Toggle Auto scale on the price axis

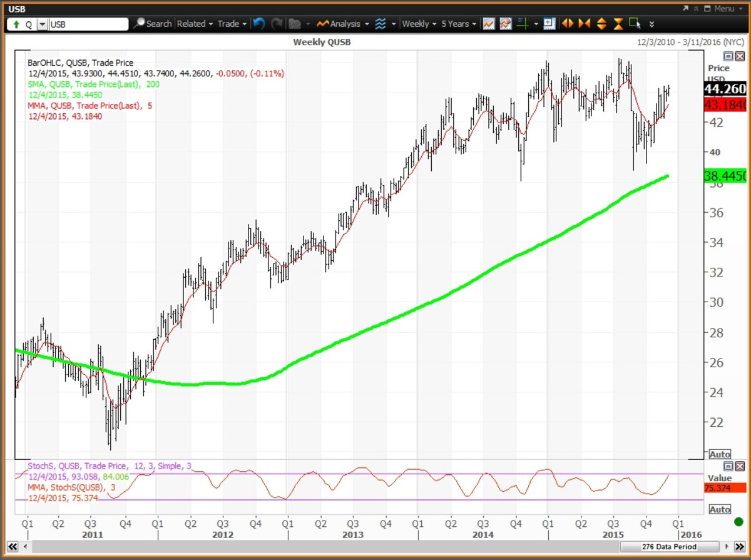[x=720, y=454]
